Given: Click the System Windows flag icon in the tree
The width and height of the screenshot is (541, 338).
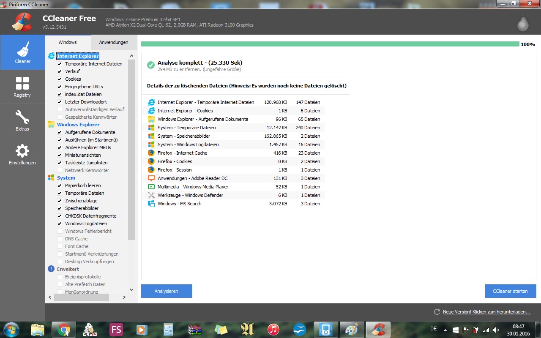Looking at the screenshot, I should pyautogui.click(x=51, y=178).
